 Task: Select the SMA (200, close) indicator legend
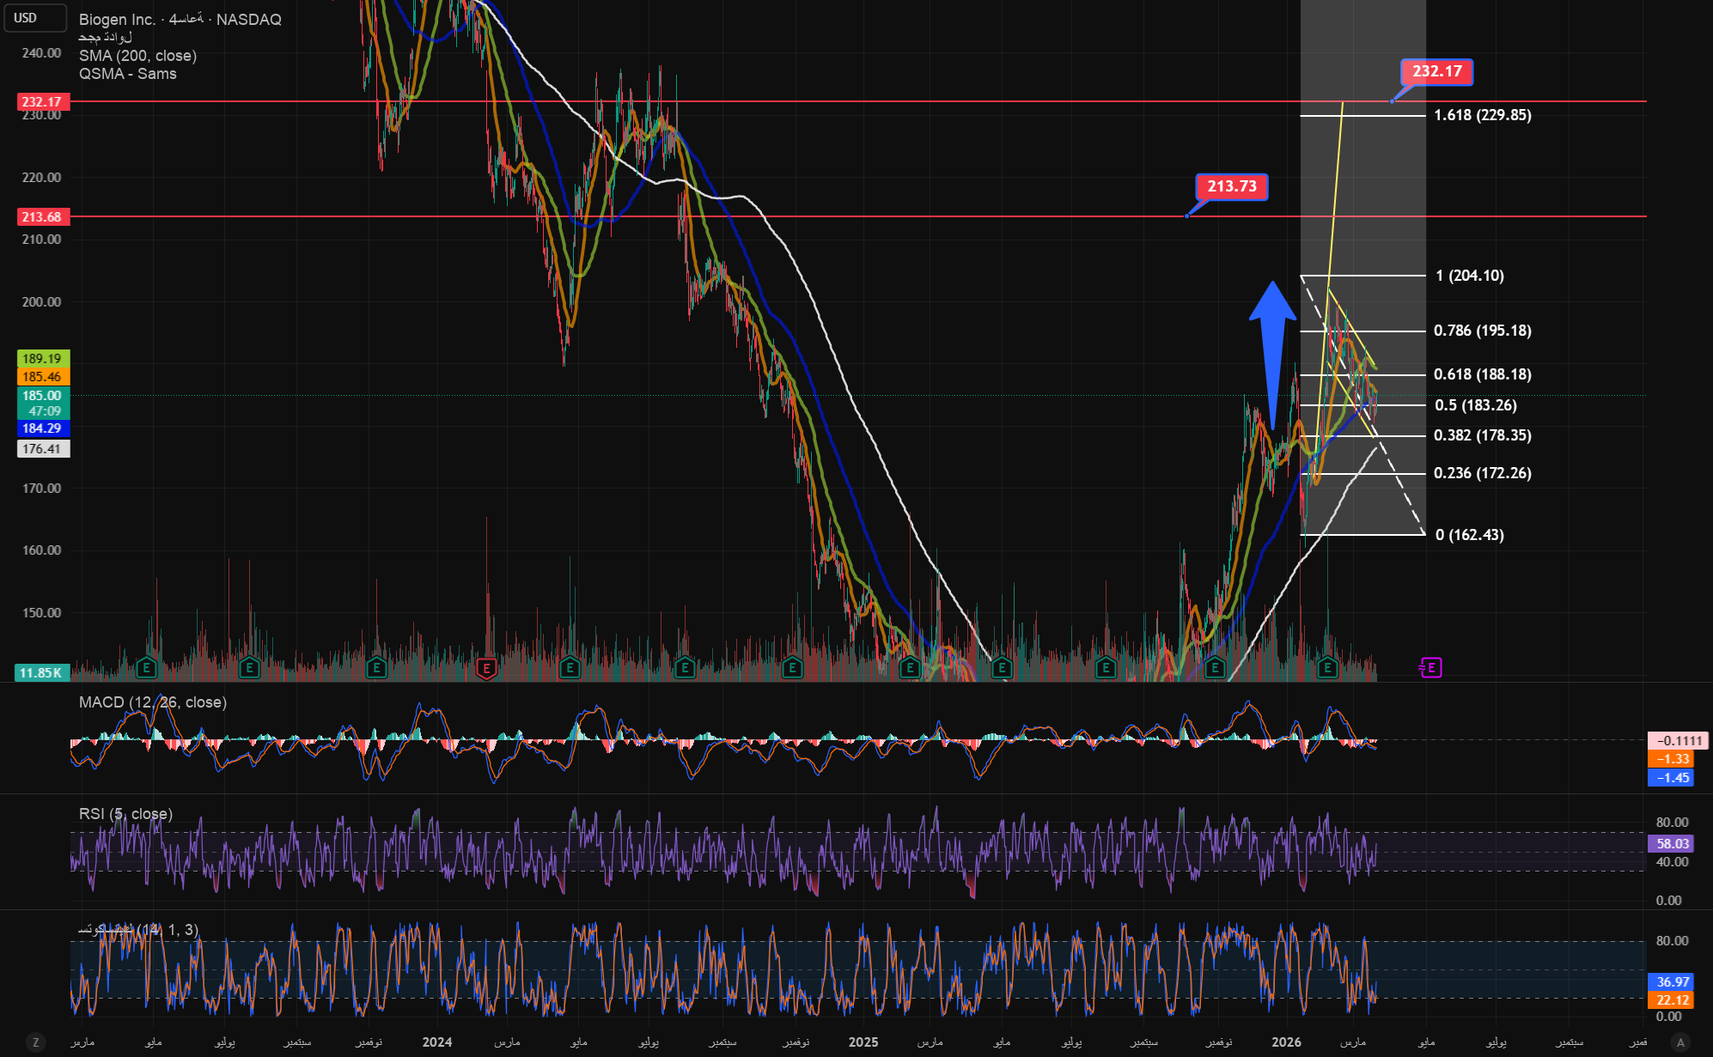tap(137, 56)
